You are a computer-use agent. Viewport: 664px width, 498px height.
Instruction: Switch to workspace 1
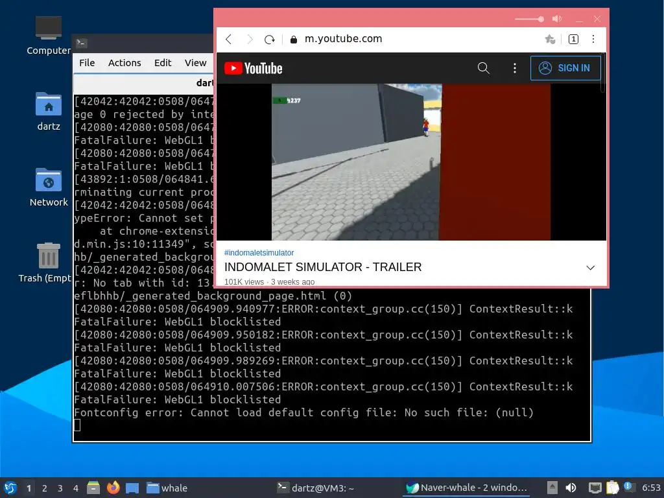point(29,488)
